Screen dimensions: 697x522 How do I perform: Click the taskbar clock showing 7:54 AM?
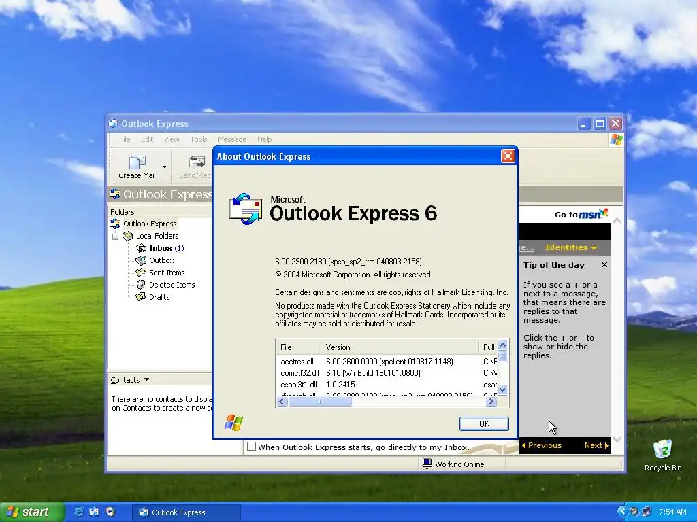pos(672,512)
